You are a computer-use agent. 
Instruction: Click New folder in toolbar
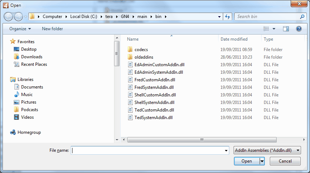(52, 29)
